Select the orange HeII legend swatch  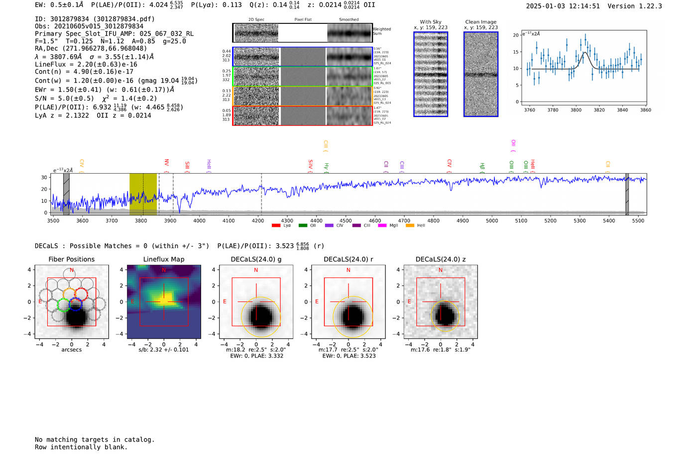click(410, 225)
